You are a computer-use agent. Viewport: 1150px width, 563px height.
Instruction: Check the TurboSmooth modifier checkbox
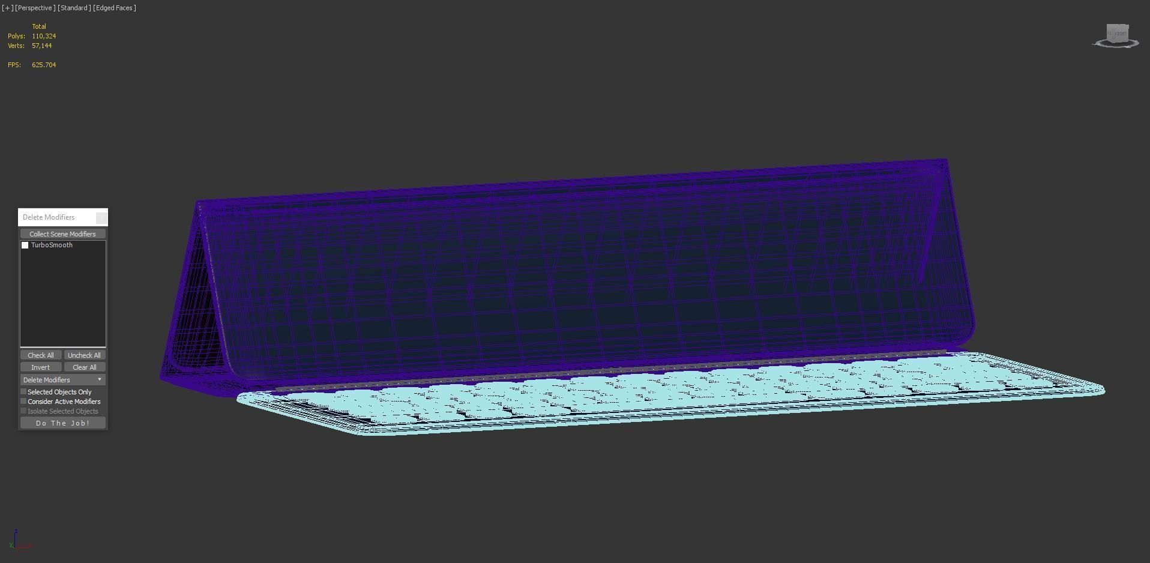[x=25, y=245]
